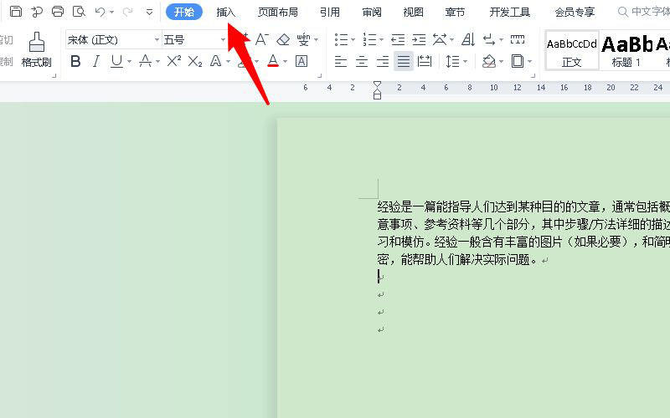
Task: Click the output-as-PDF icon beside Save
Action: pyautogui.click(x=37, y=12)
